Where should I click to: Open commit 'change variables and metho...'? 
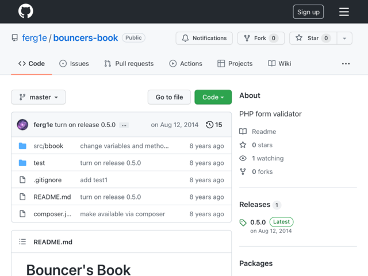coord(124,146)
